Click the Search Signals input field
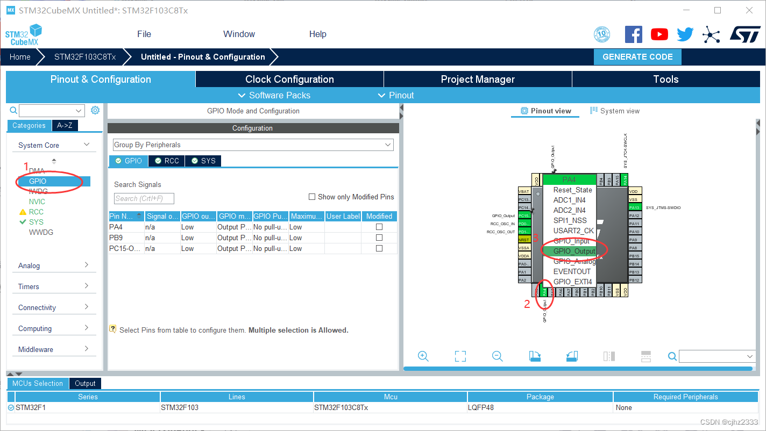 144,198
